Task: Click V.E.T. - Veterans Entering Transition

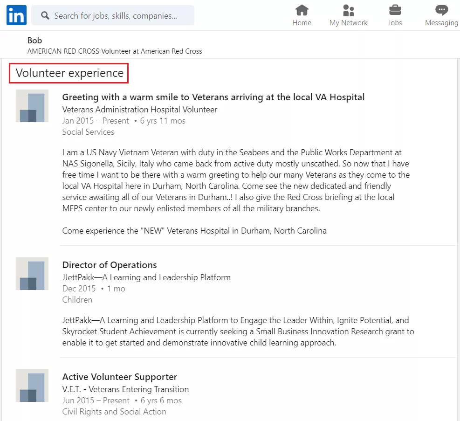Action: [125, 389]
